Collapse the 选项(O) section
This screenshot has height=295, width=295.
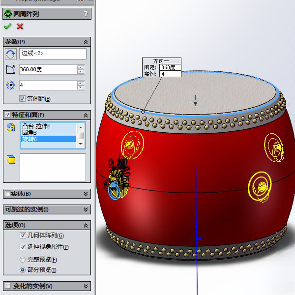pyautogui.click(x=86, y=225)
